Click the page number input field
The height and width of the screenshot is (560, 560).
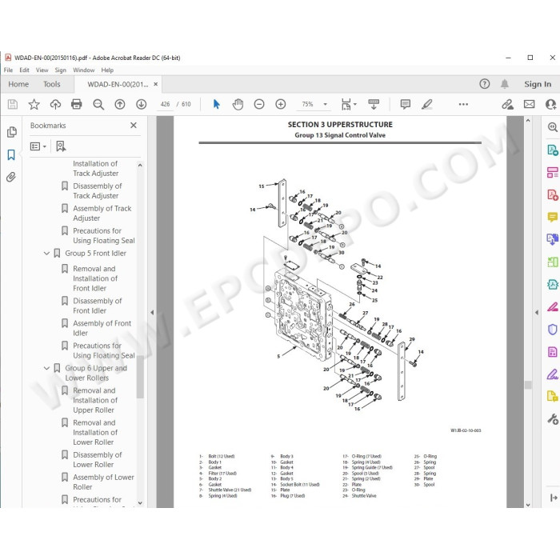165,104
